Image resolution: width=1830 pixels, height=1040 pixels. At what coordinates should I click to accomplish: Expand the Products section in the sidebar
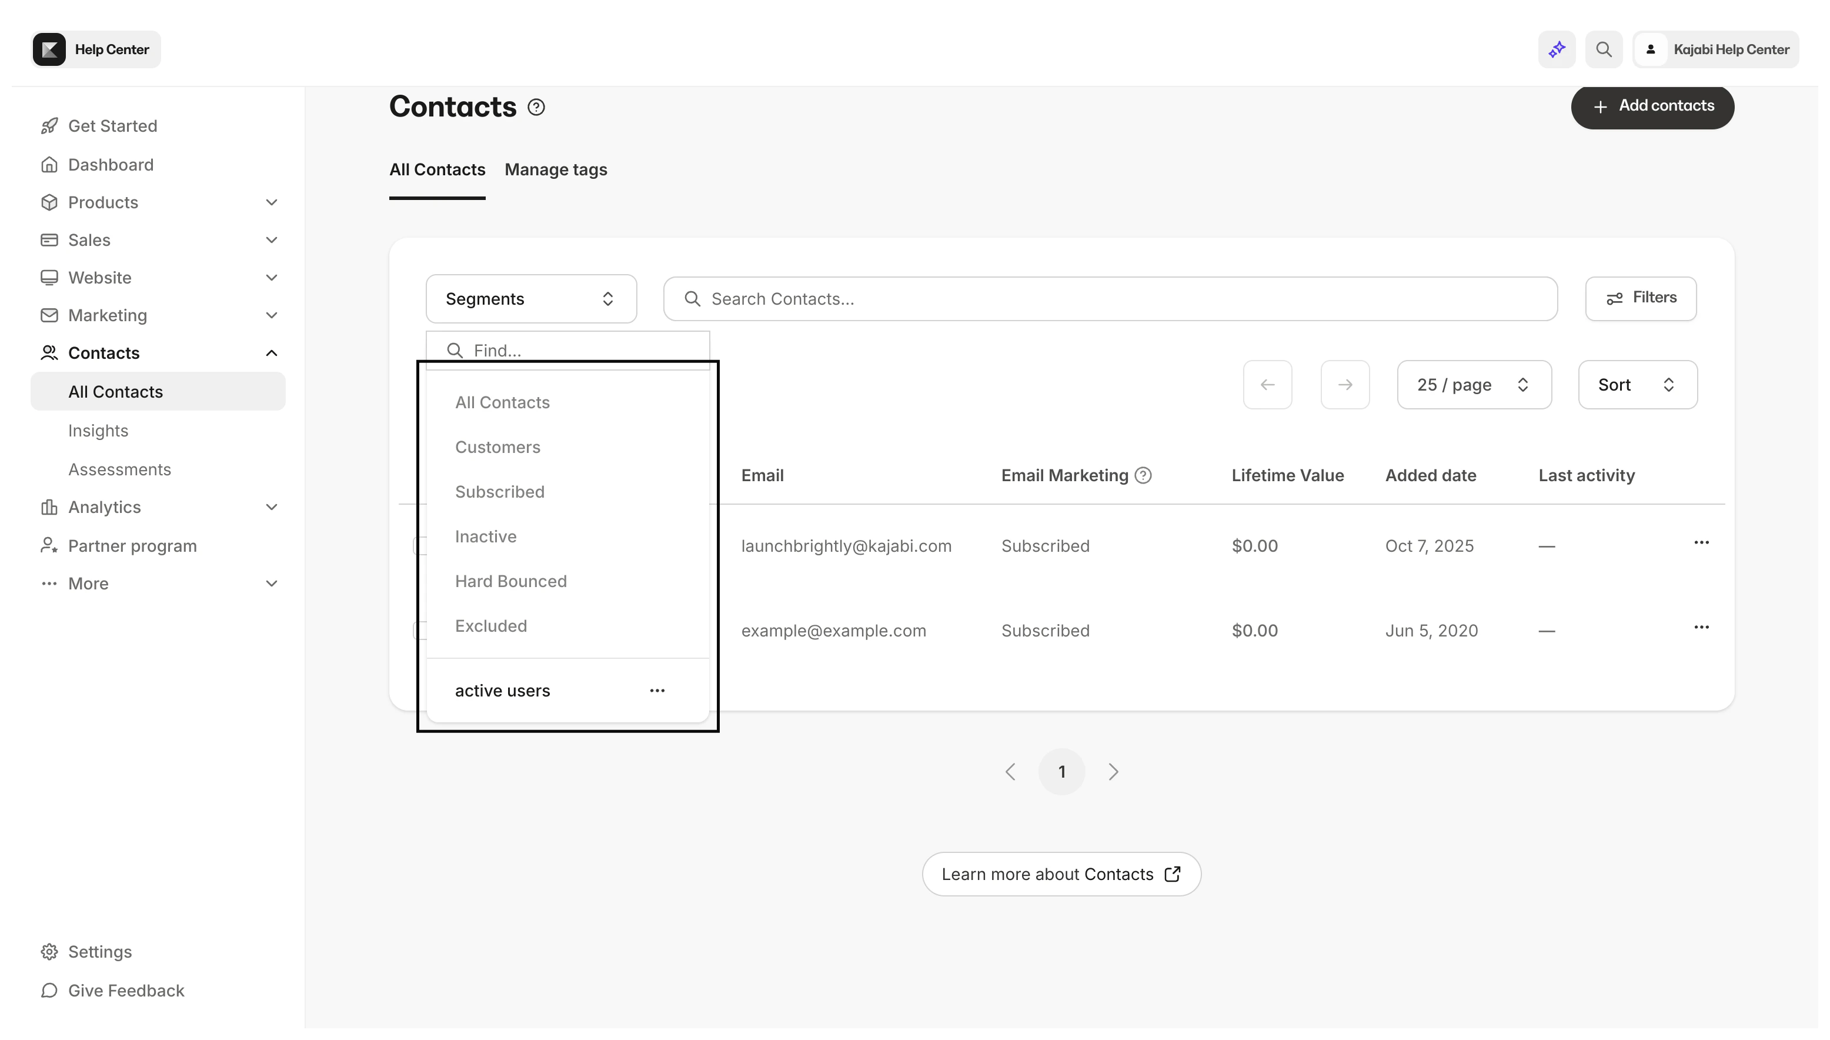click(271, 202)
